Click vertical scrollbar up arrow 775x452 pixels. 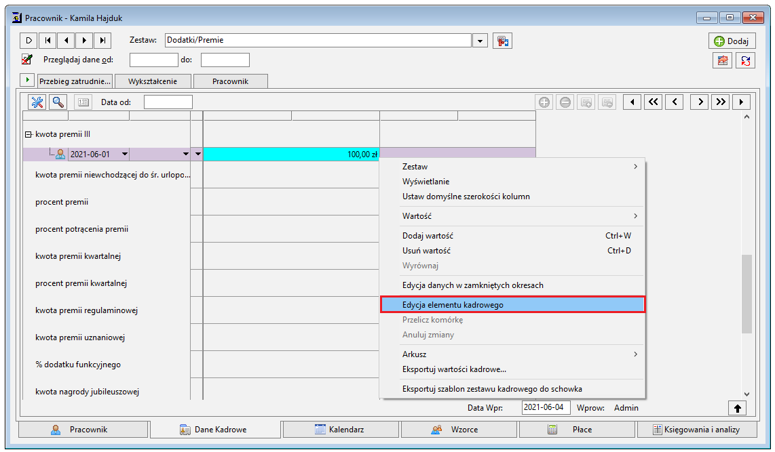746,117
